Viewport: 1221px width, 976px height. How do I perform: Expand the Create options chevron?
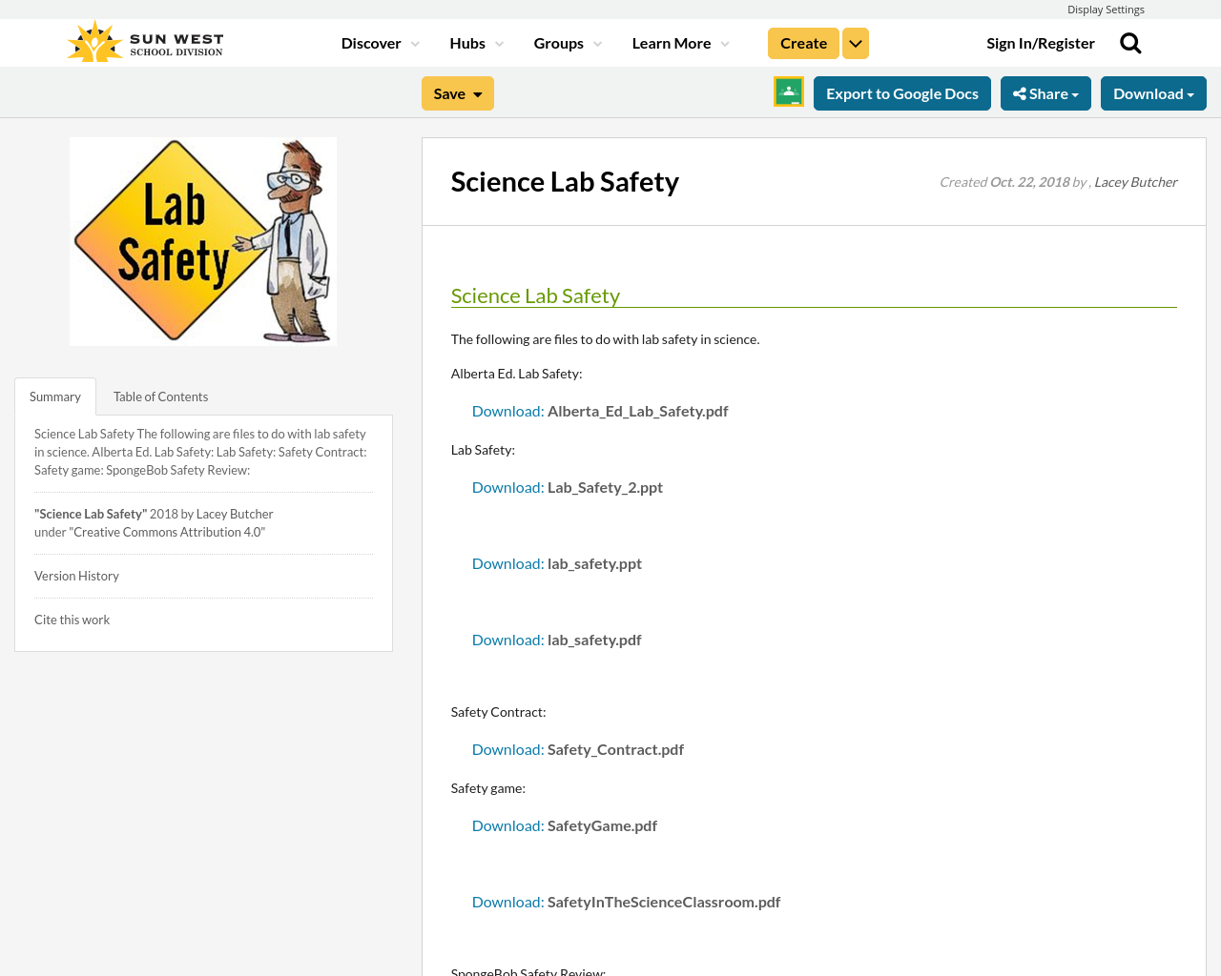coord(855,41)
